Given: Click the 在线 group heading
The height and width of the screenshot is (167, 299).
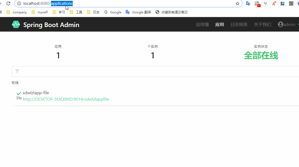Looking at the screenshot, I should [15, 83].
